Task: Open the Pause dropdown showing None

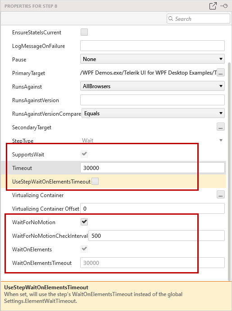Action: [x=152, y=59]
